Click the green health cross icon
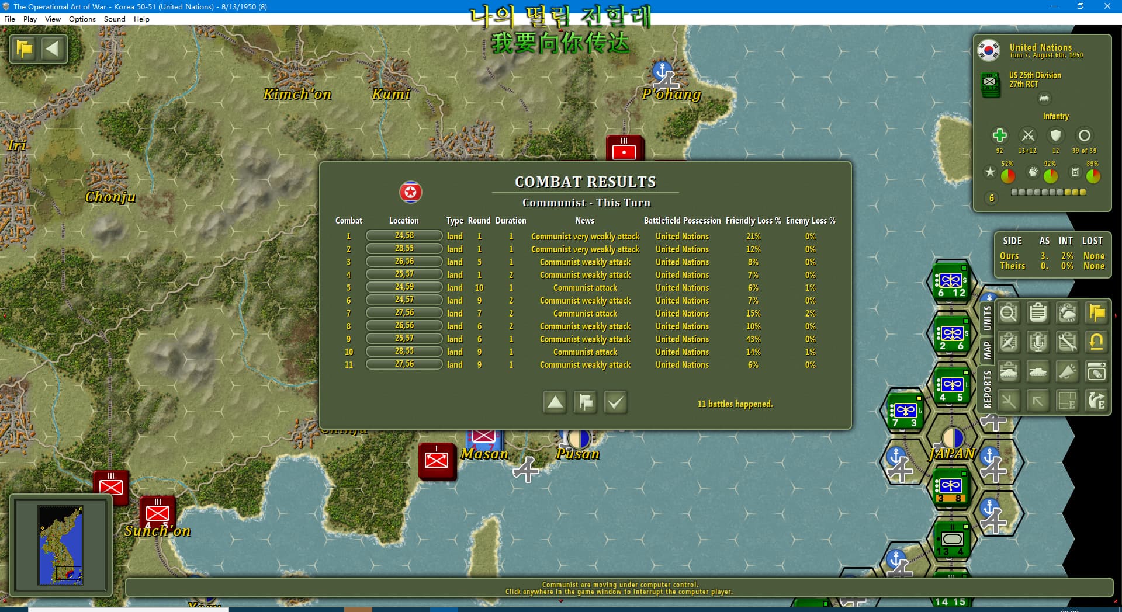Viewport: 1122px width, 612px height. click(999, 135)
